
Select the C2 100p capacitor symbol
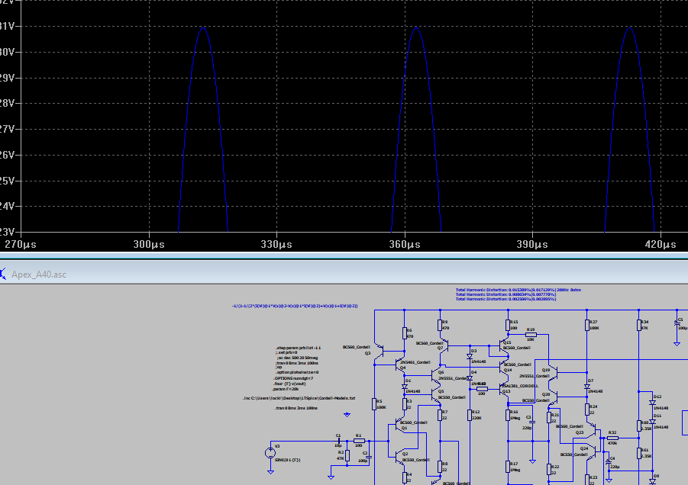click(369, 457)
